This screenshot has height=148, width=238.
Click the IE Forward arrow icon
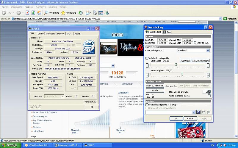point(18,13)
